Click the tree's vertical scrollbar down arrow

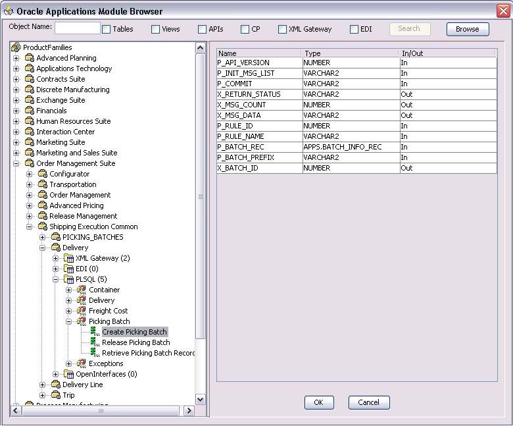[x=200, y=399]
